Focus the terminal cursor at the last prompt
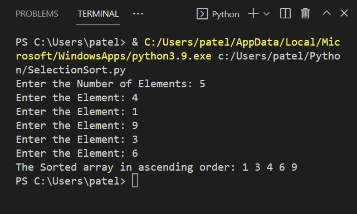 click(x=135, y=181)
